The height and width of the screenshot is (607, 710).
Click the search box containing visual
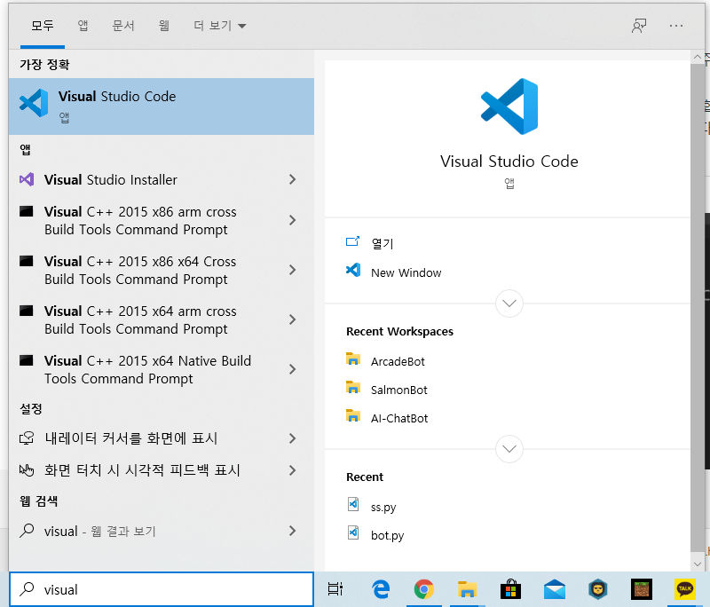[162, 589]
